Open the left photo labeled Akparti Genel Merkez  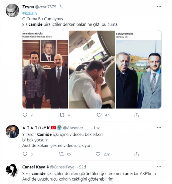coord(45,69)
